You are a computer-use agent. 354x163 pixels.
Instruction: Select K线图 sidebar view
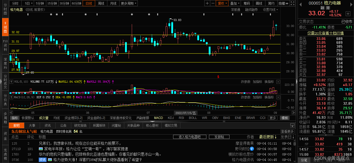(x=5, y=27)
